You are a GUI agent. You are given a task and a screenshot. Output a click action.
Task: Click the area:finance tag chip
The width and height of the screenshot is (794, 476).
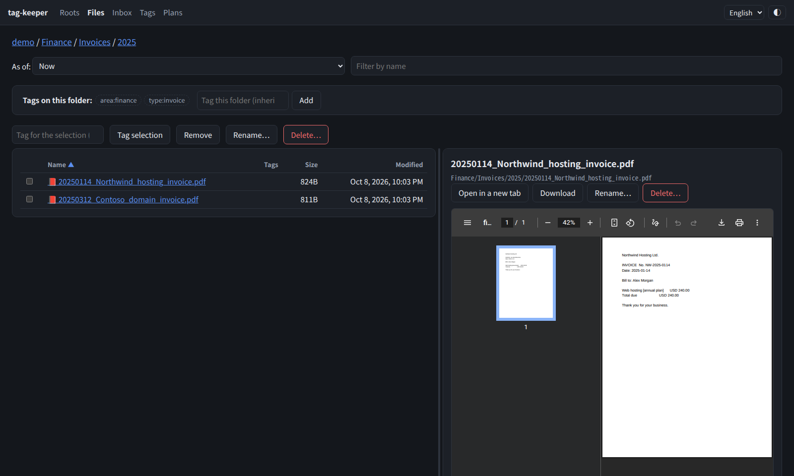tap(118, 100)
